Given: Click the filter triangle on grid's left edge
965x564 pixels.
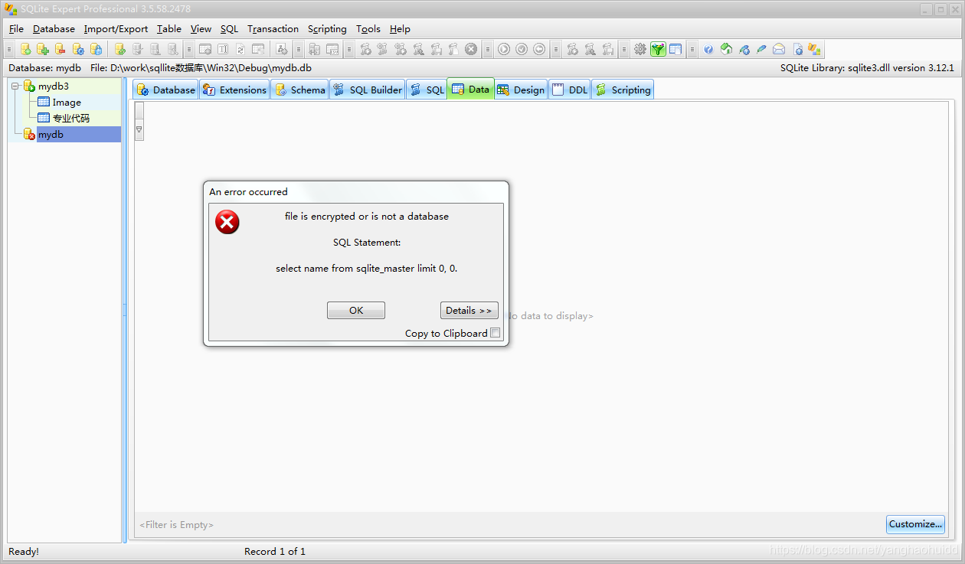Looking at the screenshot, I should coord(139,129).
